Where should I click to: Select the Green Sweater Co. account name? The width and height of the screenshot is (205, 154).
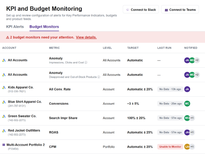click(x=22, y=116)
